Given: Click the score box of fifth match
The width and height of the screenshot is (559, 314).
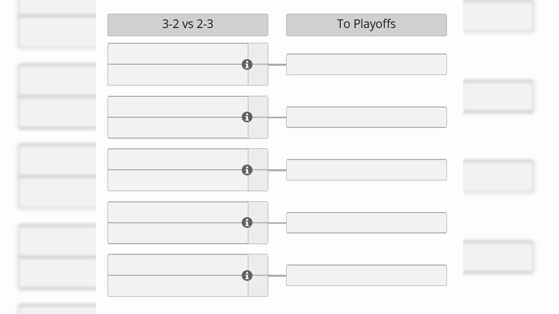Looking at the screenshot, I should pos(258,275).
